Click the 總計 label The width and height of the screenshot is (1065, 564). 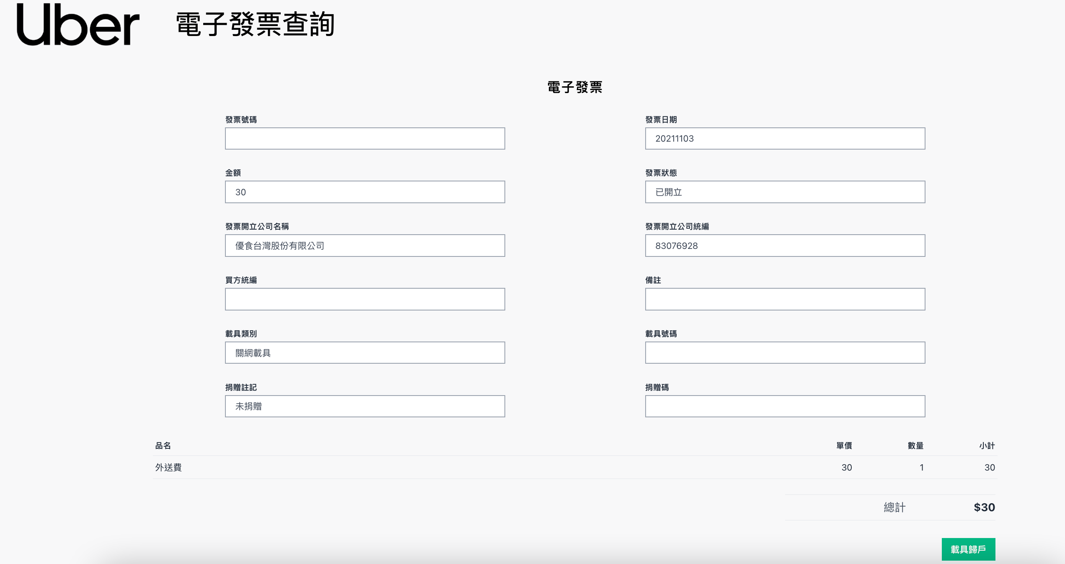coord(894,507)
